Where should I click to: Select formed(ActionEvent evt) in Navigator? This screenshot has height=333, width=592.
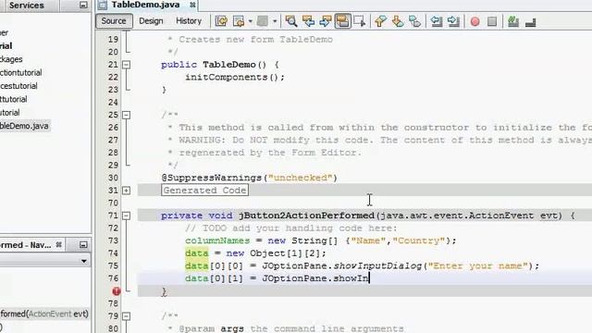point(44,314)
